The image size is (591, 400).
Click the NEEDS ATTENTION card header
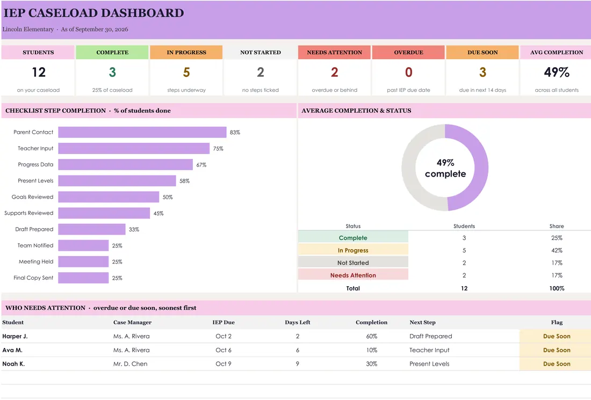tap(334, 53)
